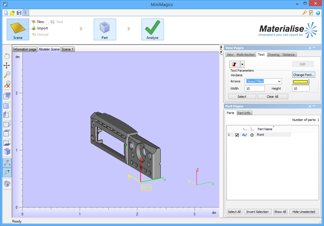Open the View tab in View Pages
The image size is (324, 226).
(230, 55)
